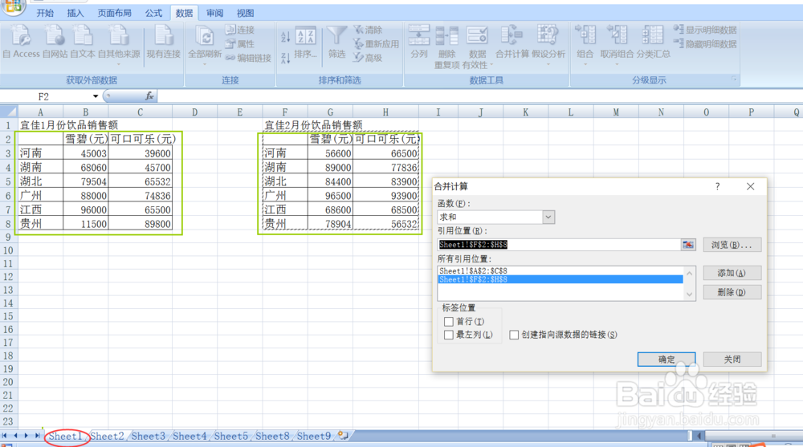Click insert new worksheet icon

pyautogui.click(x=343, y=436)
